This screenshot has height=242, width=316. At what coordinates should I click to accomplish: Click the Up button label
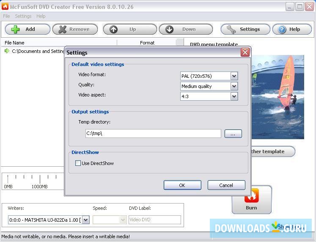(x=132, y=30)
